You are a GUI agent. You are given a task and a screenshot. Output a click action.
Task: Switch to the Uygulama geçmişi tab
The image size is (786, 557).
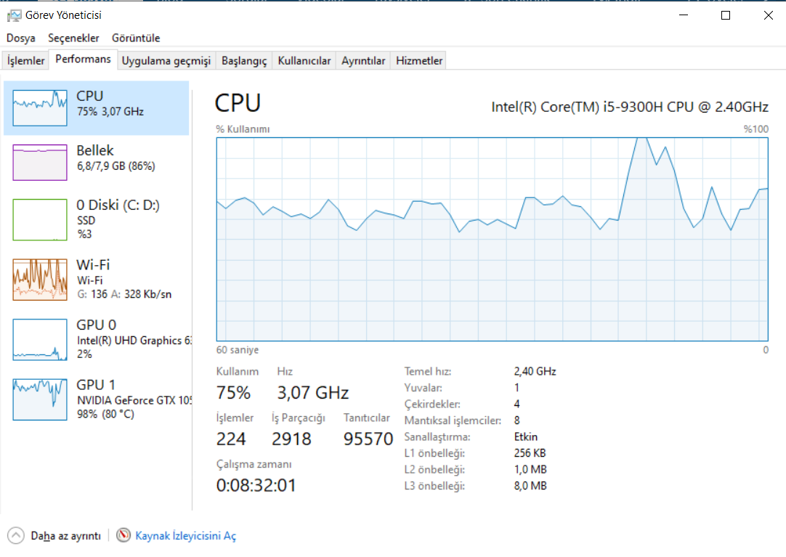click(x=166, y=61)
